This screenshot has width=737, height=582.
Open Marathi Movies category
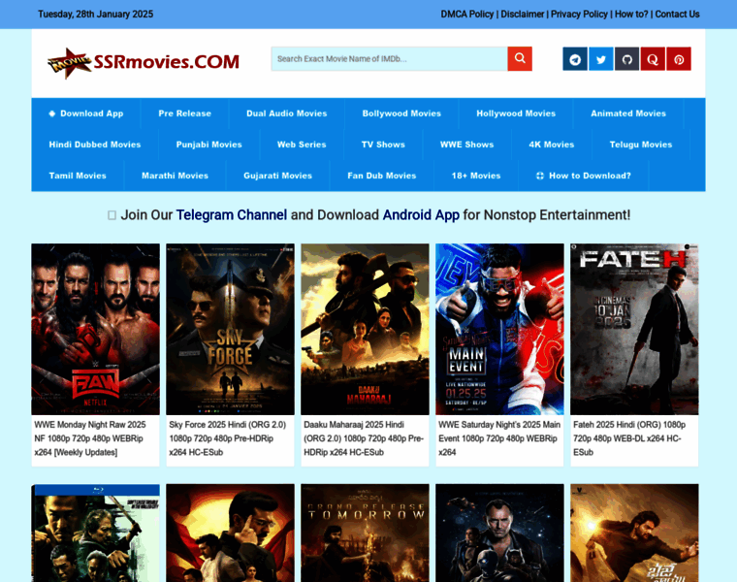[175, 176]
